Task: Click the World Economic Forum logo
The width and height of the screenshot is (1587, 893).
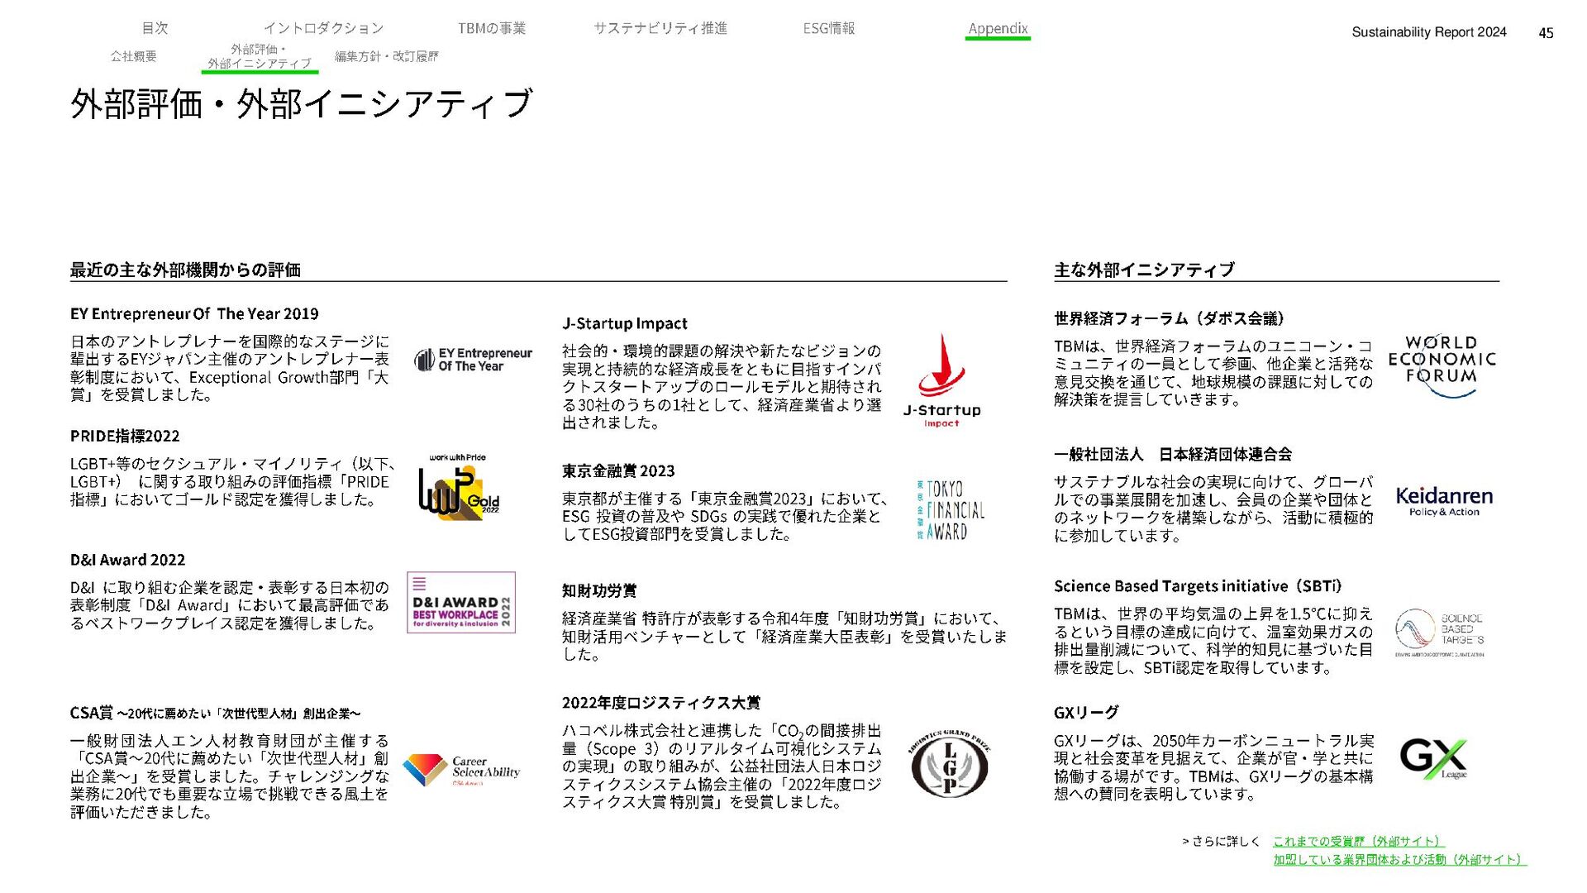Action: coord(1442,365)
